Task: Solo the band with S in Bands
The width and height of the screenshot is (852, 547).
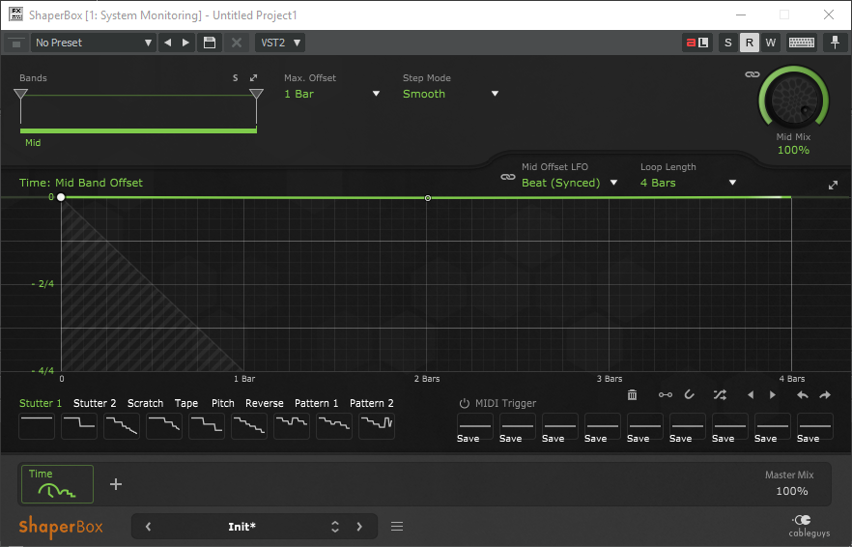Action: pos(236,77)
